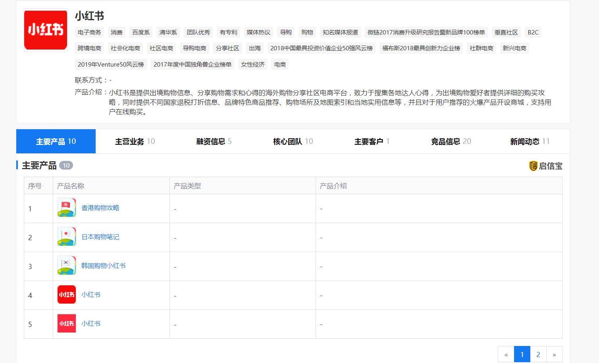Click the 有专利 tag
Viewport: 599px width, 363px height.
coord(228,32)
